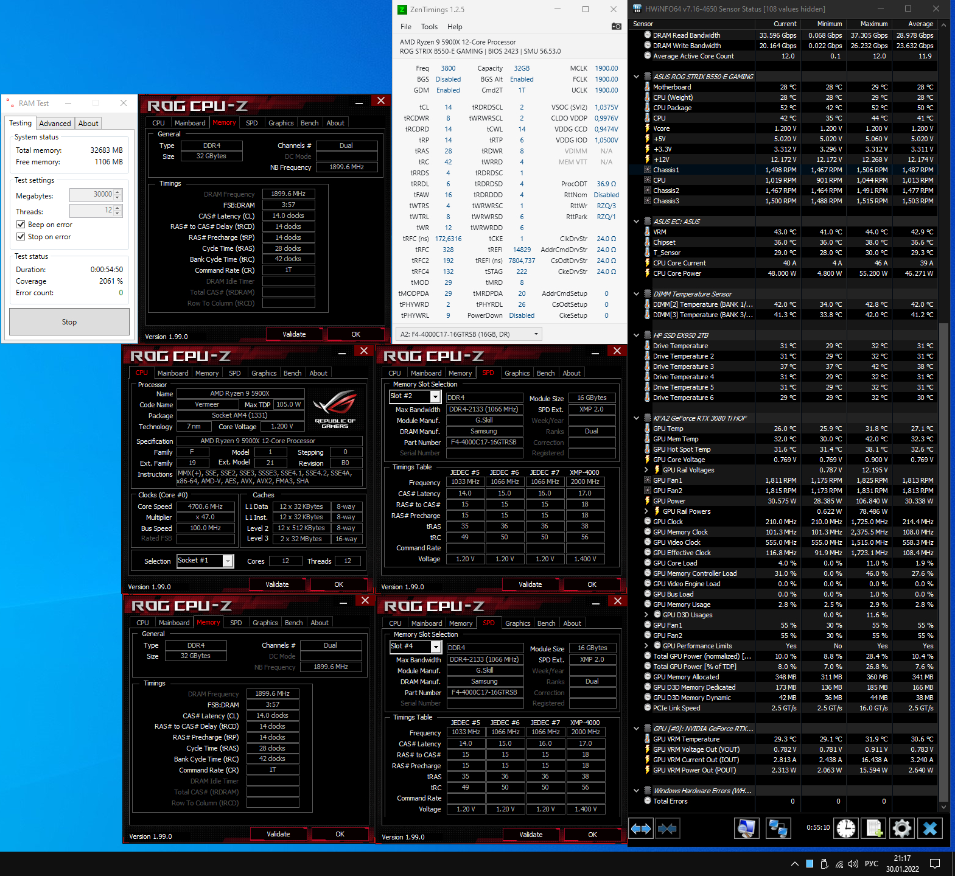Collapse the ASUS EC: ASUS sensor group

pos(637,222)
